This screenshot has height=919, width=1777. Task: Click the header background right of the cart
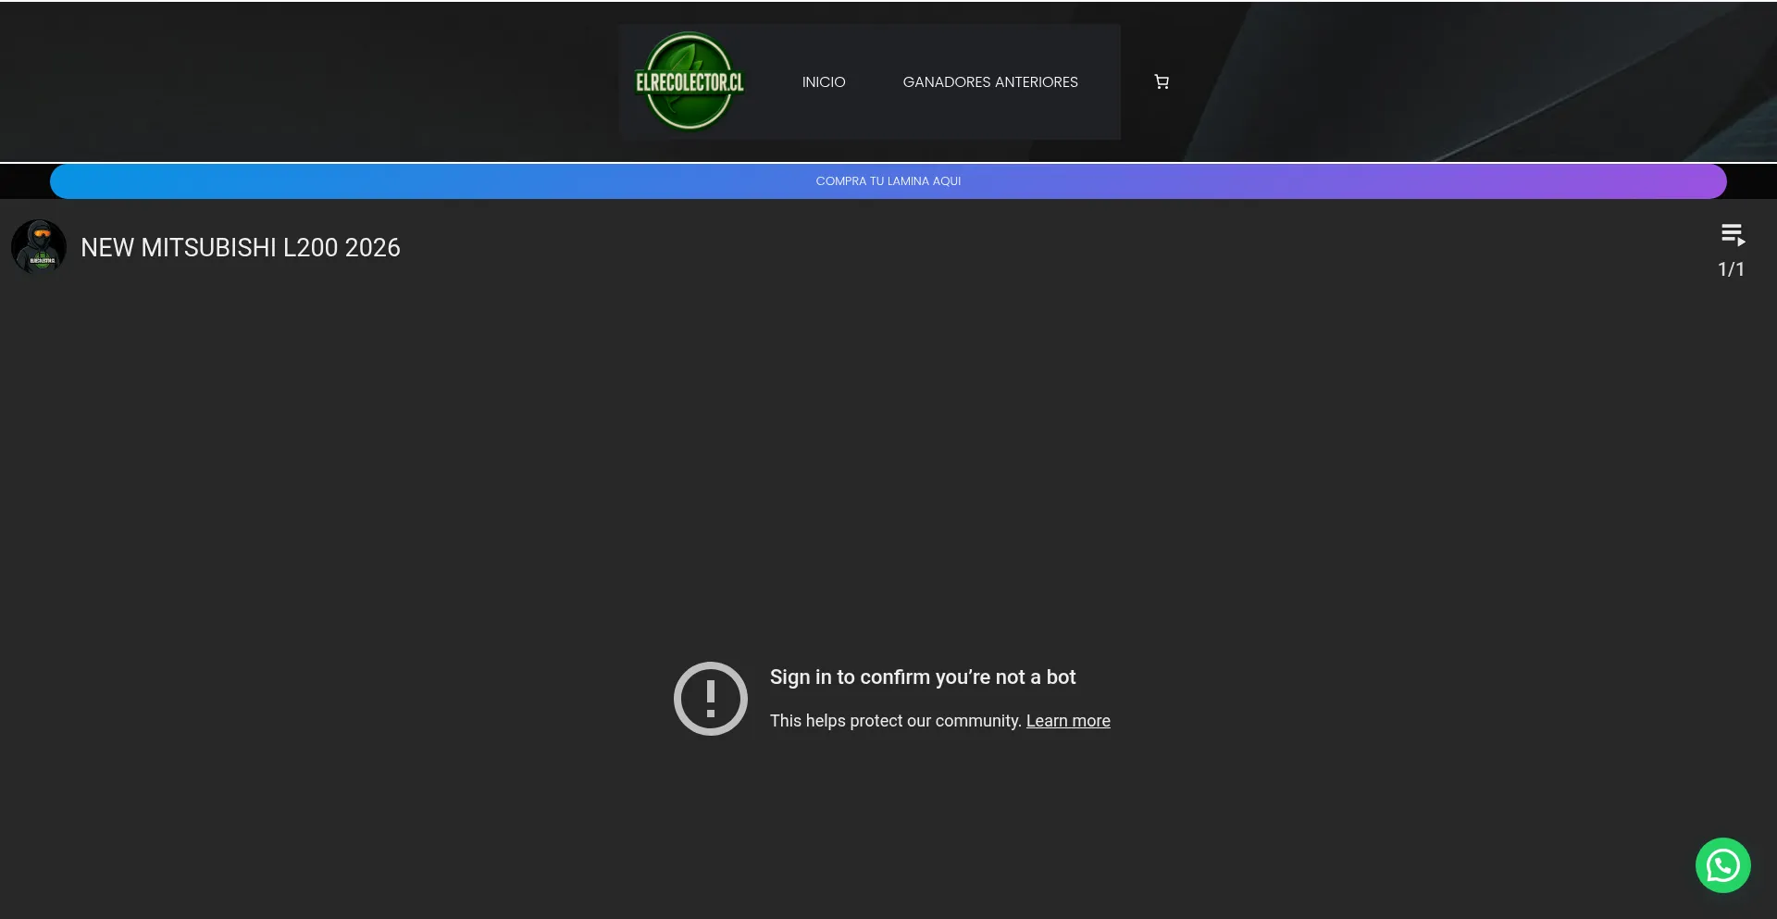tap(1481, 82)
